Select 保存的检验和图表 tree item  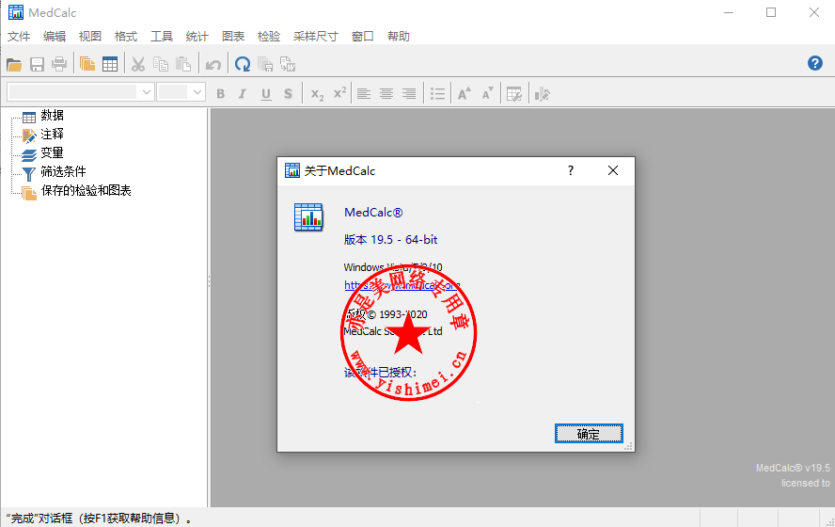pyautogui.click(x=86, y=191)
